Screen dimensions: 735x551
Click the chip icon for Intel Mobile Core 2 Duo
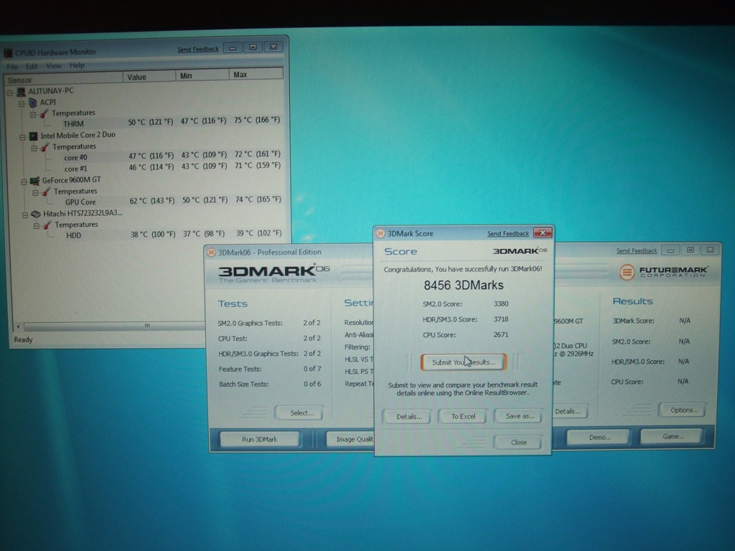coord(33,136)
